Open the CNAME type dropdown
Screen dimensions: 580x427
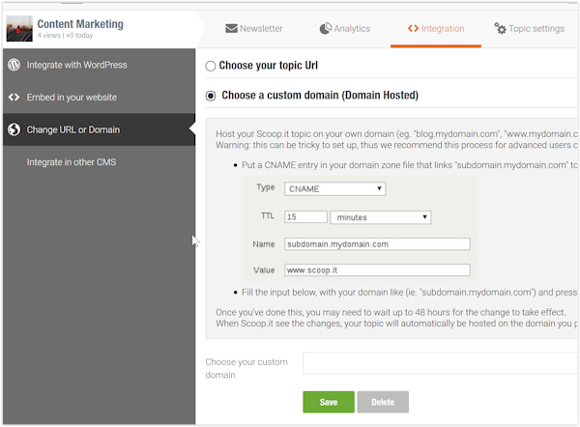335,188
